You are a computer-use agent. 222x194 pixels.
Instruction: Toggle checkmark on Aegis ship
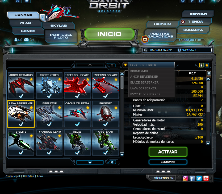click(x=77, y=153)
